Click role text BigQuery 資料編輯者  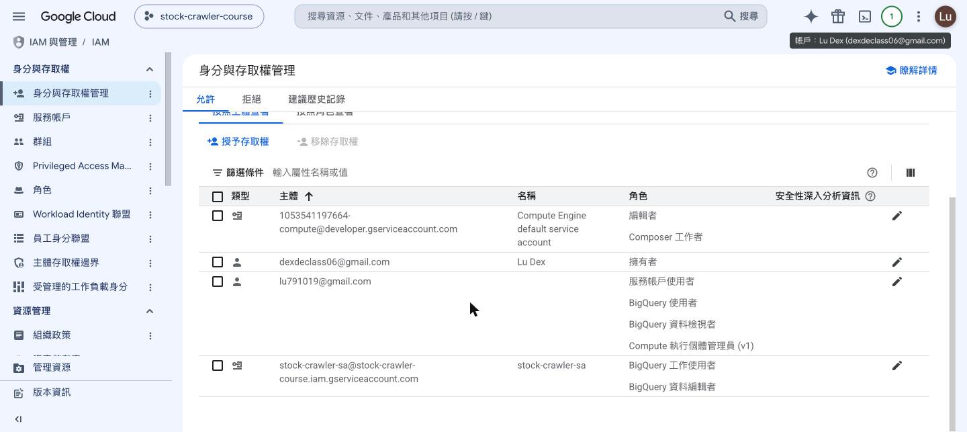coord(672,387)
